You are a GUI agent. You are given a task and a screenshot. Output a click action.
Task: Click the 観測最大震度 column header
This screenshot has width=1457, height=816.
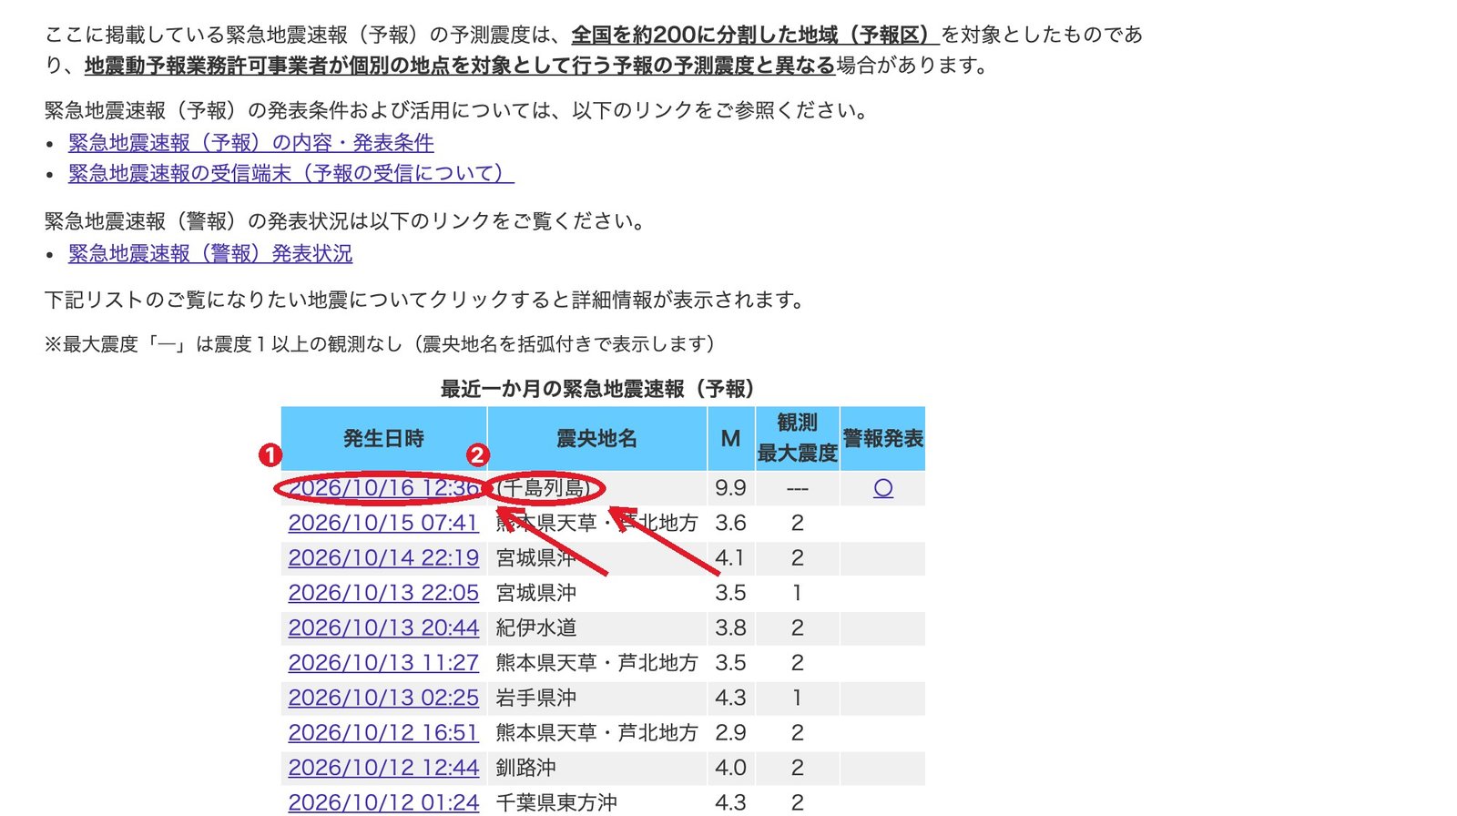[x=798, y=438]
